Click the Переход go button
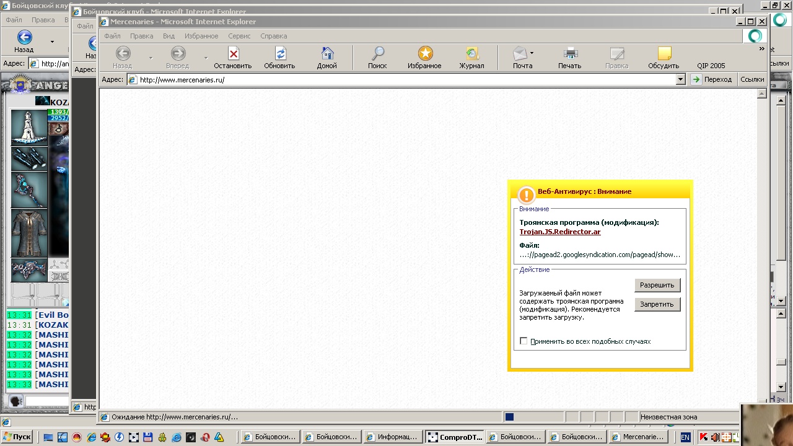793x446 pixels. point(712,79)
